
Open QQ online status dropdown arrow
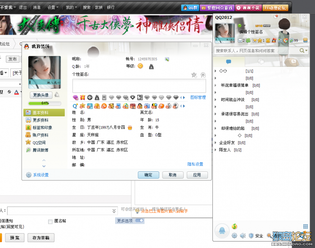click(x=245, y=26)
